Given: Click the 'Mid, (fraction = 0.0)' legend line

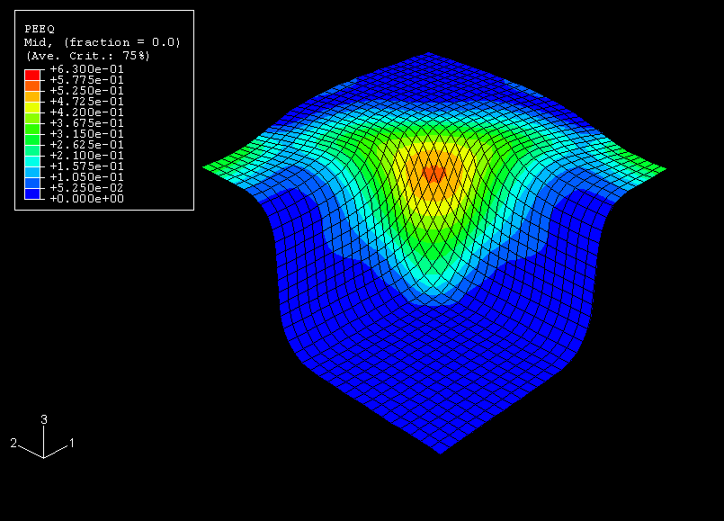Looking at the screenshot, I should click(102, 42).
